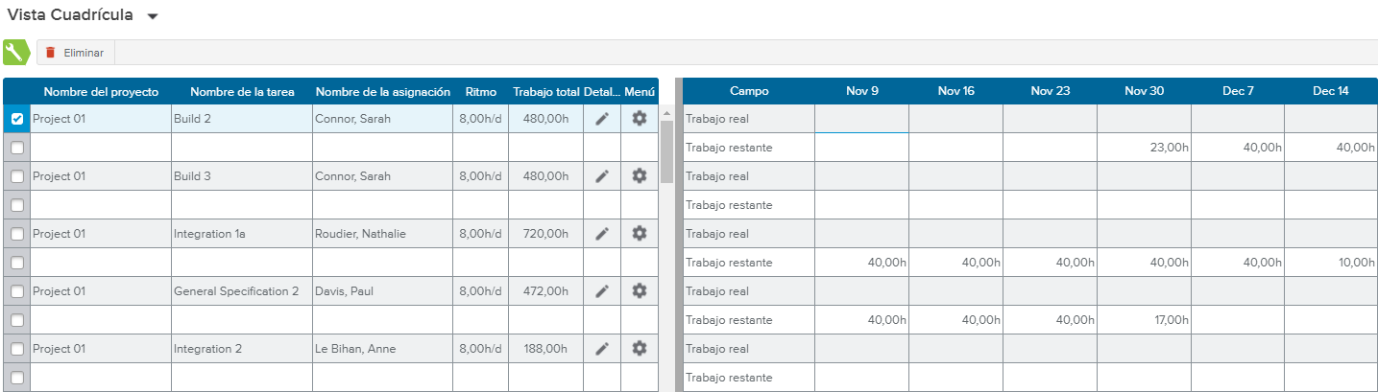Sort by Nombre del proyecto column header
The image size is (1378, 392).
101,92
